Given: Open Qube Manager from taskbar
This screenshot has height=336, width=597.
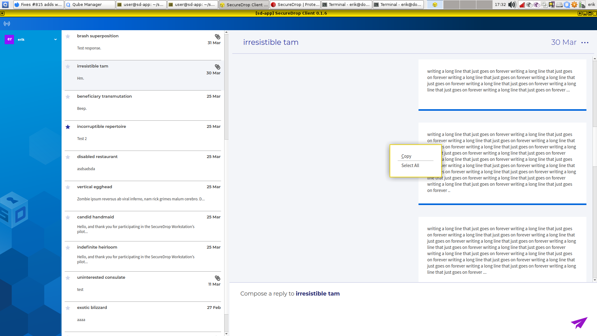Looking at the screenshot, I should [x=90, y=5].
